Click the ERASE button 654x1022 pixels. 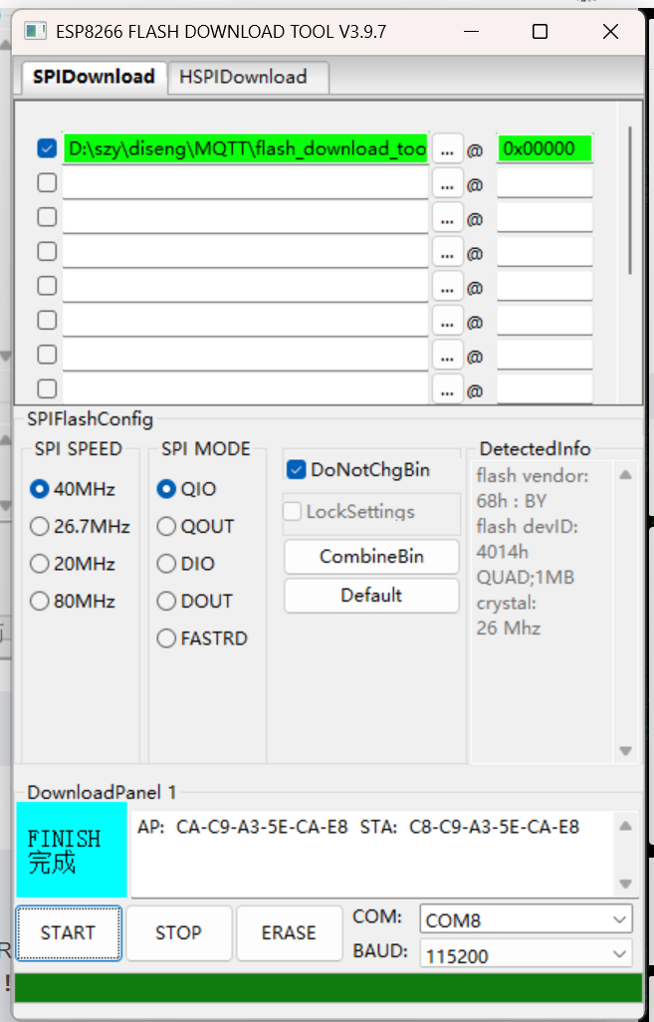point(289,932)
